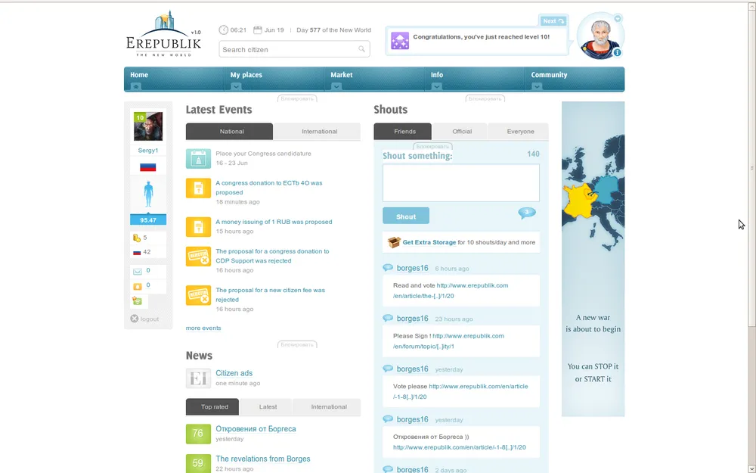Expand the Market menu dropdown
This screenshot has width=756, height=473.
[336, 86]
